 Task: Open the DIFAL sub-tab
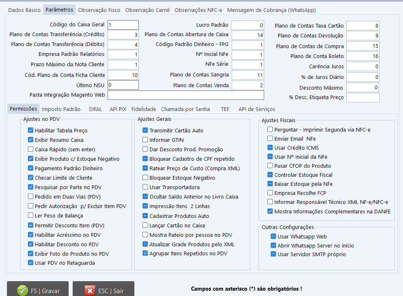[x=95, y=109]
